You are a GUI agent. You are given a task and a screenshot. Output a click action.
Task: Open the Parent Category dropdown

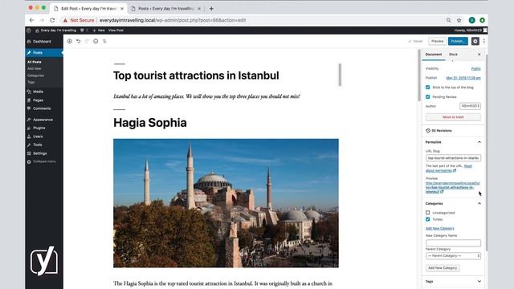tap(453, 255)
